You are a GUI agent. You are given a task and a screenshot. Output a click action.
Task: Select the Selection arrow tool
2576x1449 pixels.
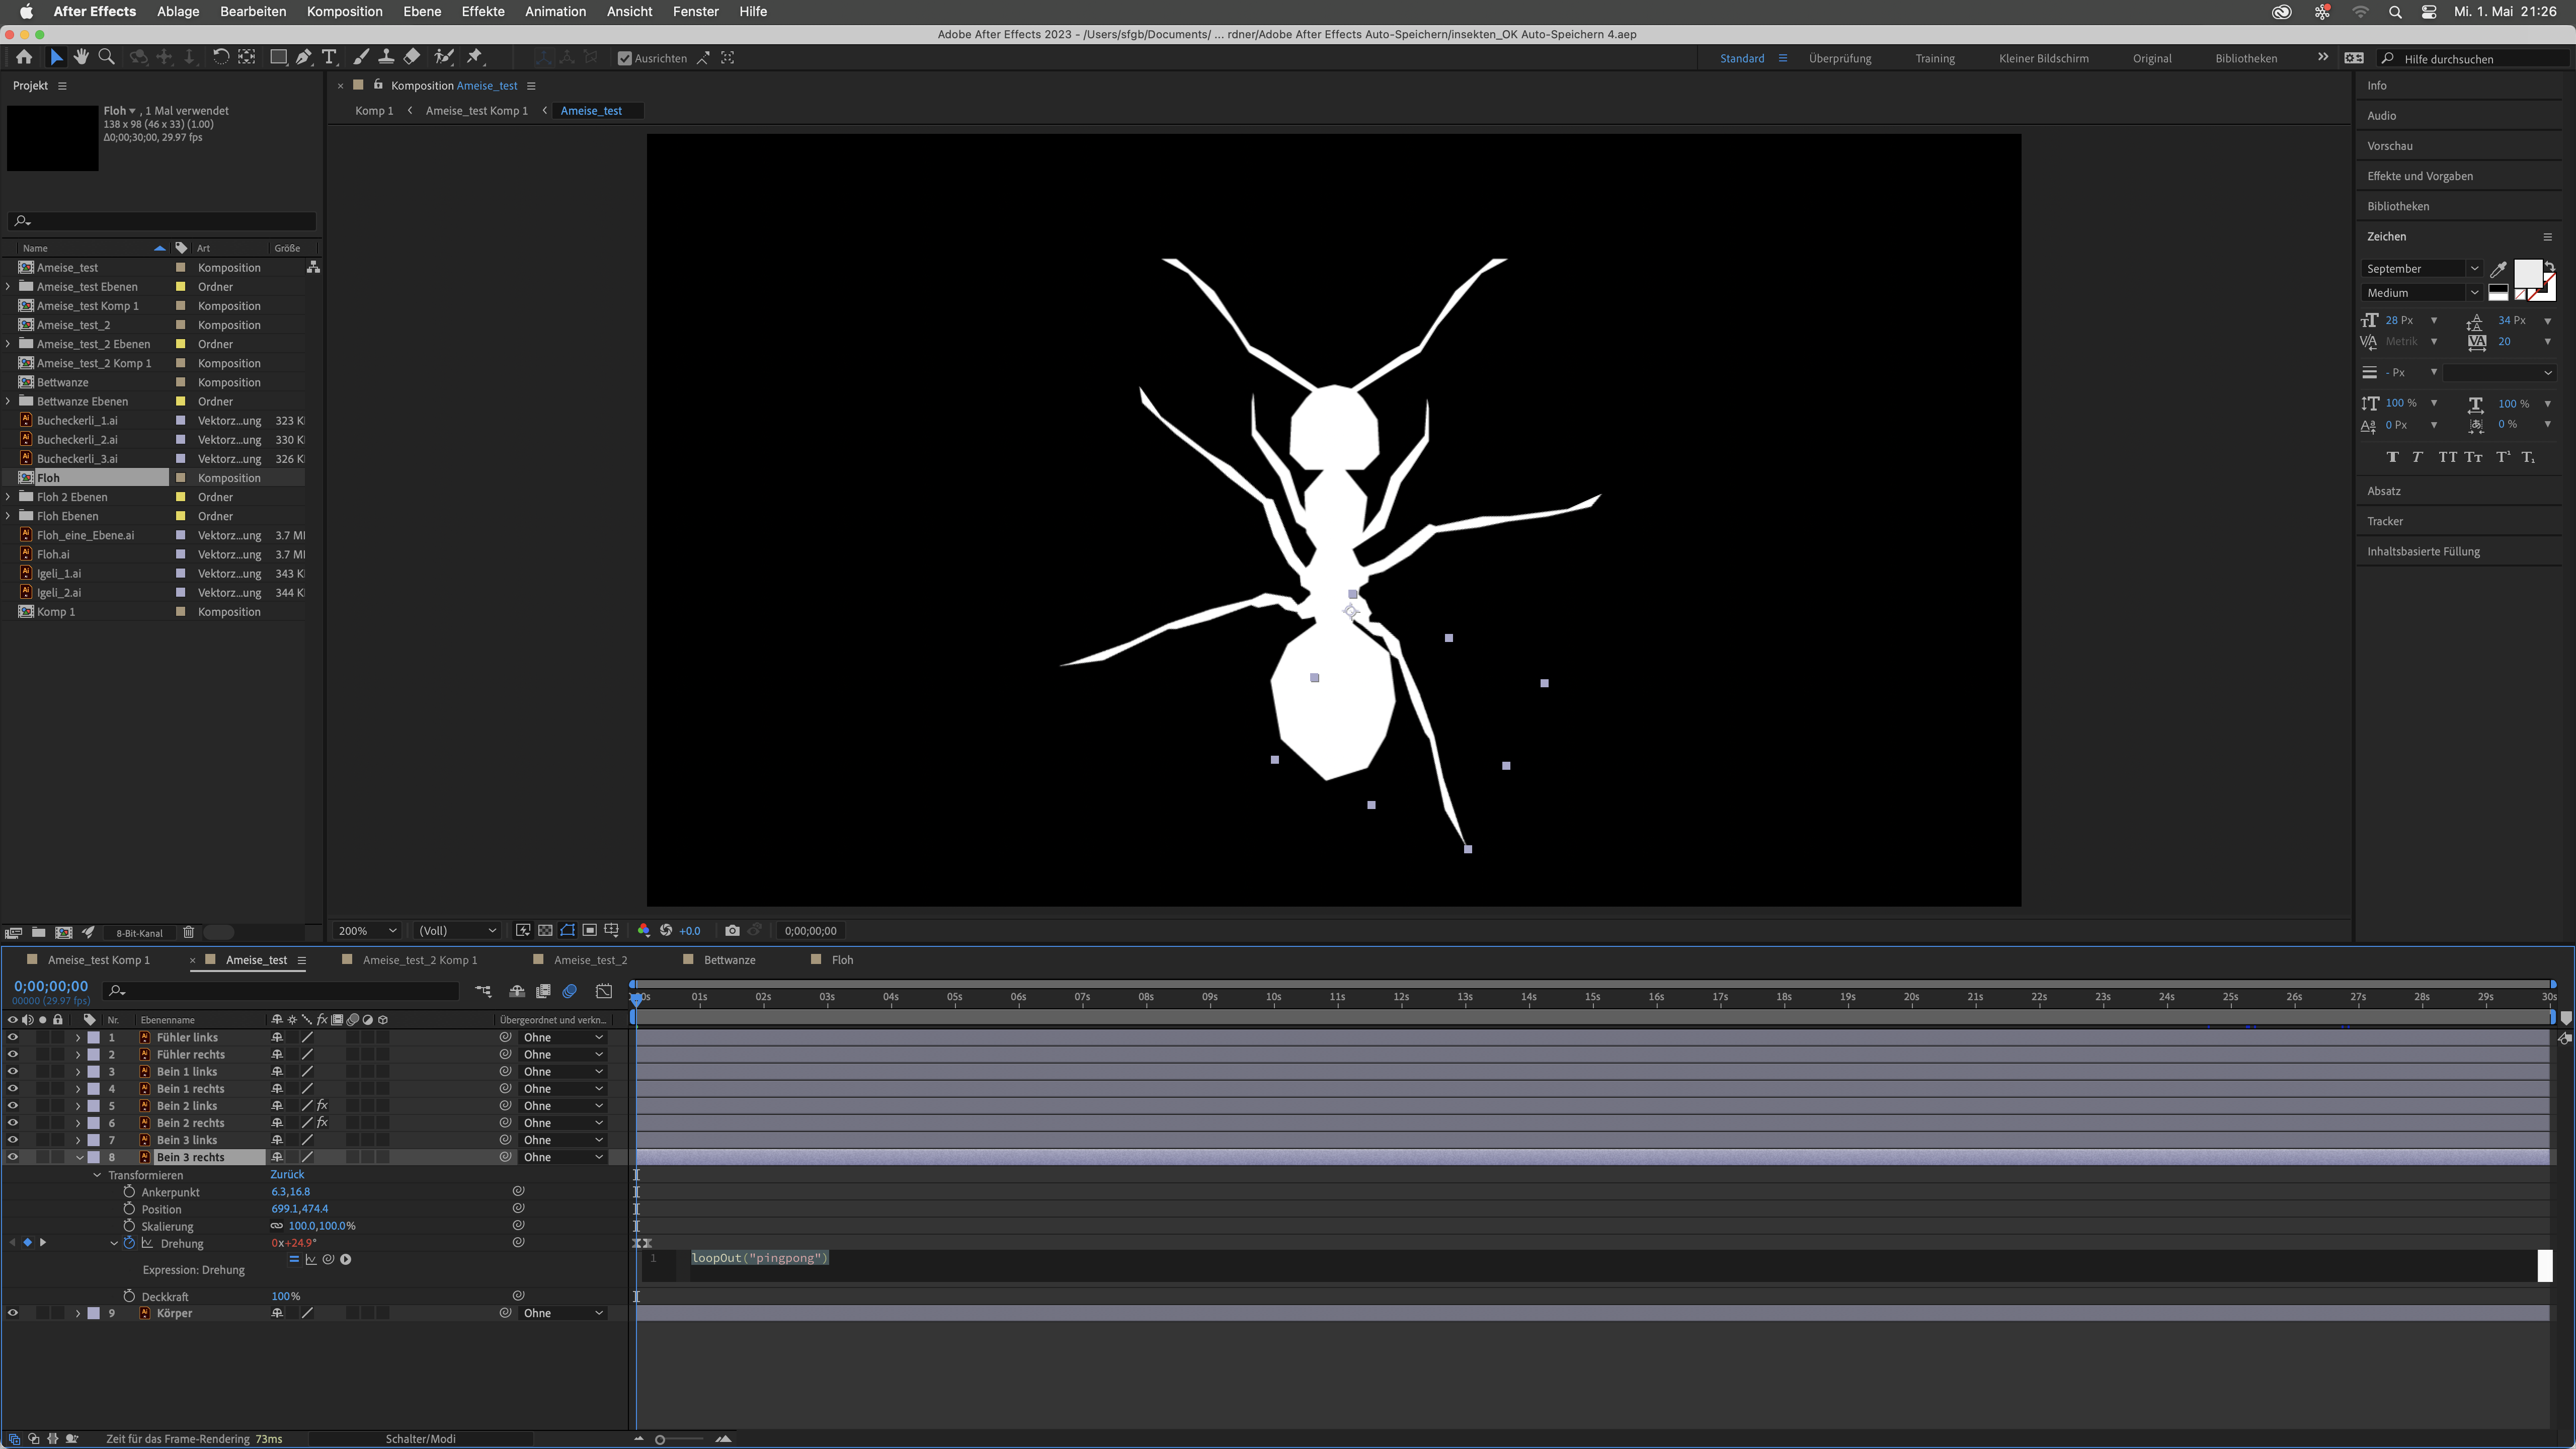pyautogui.click(x=56, y=57)
